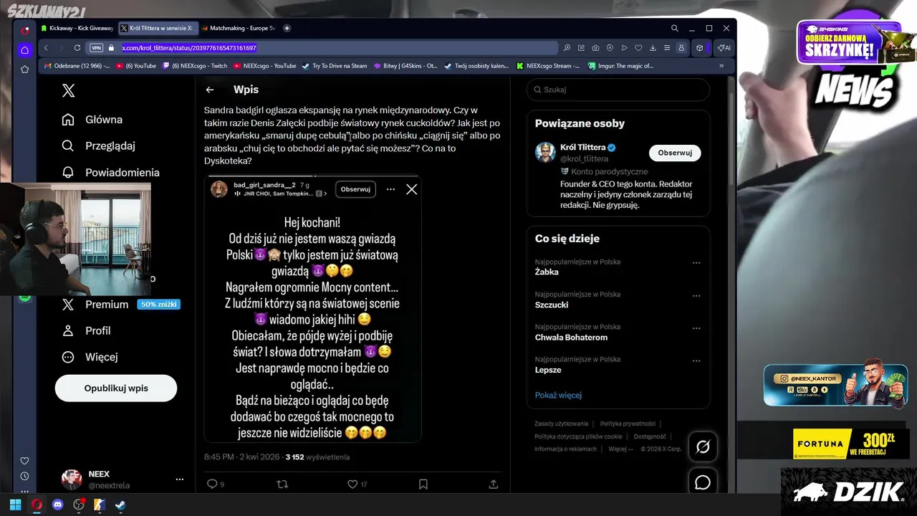Viewport: 917px width, 516px height.
Task: Take a snapshot with camera icon
Action: (595, 48)
